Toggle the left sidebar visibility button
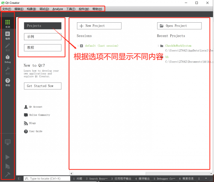The height and width of the screenshot is (182, 214). tap(19, 179)
